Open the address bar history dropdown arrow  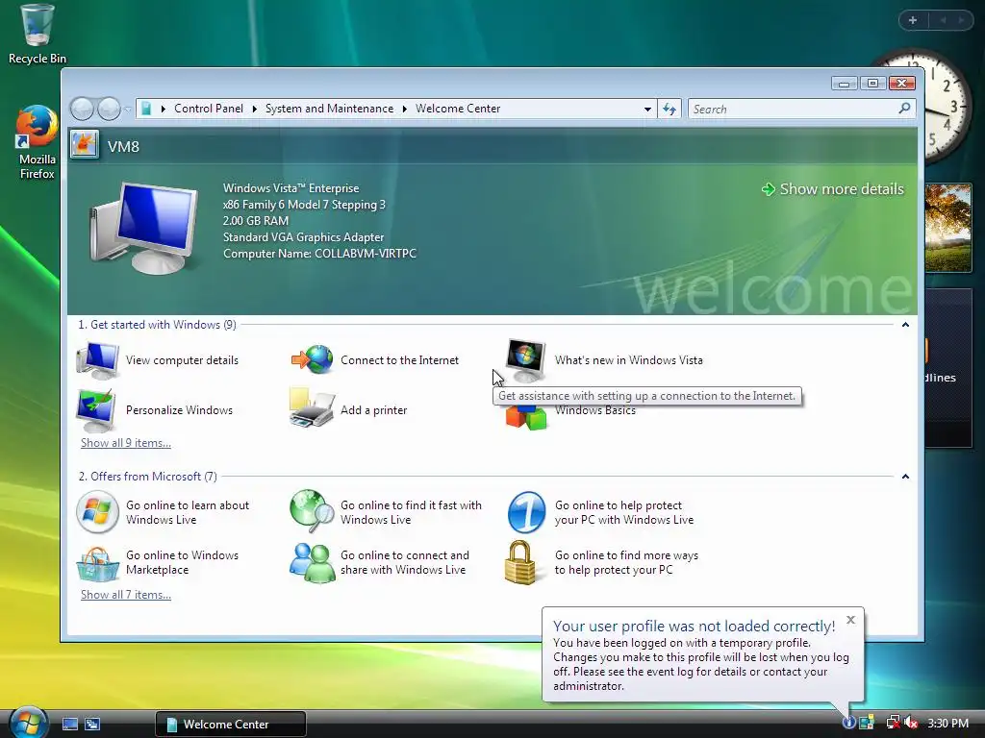647,110
